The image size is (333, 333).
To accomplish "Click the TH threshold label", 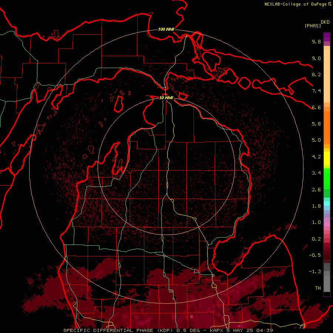I will pyautogui.click(x=318, y=288).
